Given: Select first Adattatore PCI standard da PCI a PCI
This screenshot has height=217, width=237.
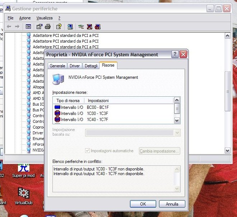Looking at the screenshot, I should coord(66,35).
